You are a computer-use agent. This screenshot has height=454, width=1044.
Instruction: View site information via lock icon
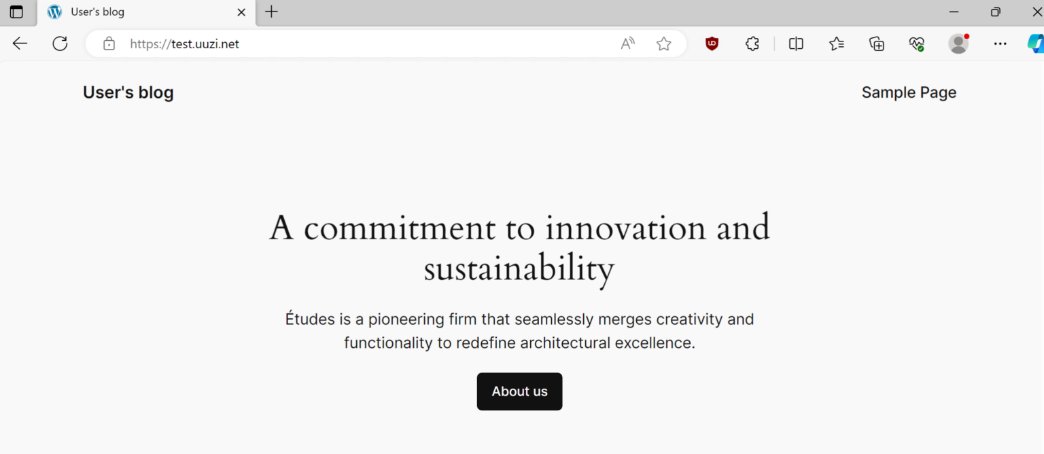coord(109,44)
